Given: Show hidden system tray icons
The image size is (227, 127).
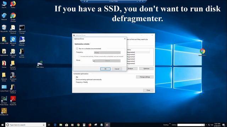Looking at the screenshot, I should pos(206,125).
